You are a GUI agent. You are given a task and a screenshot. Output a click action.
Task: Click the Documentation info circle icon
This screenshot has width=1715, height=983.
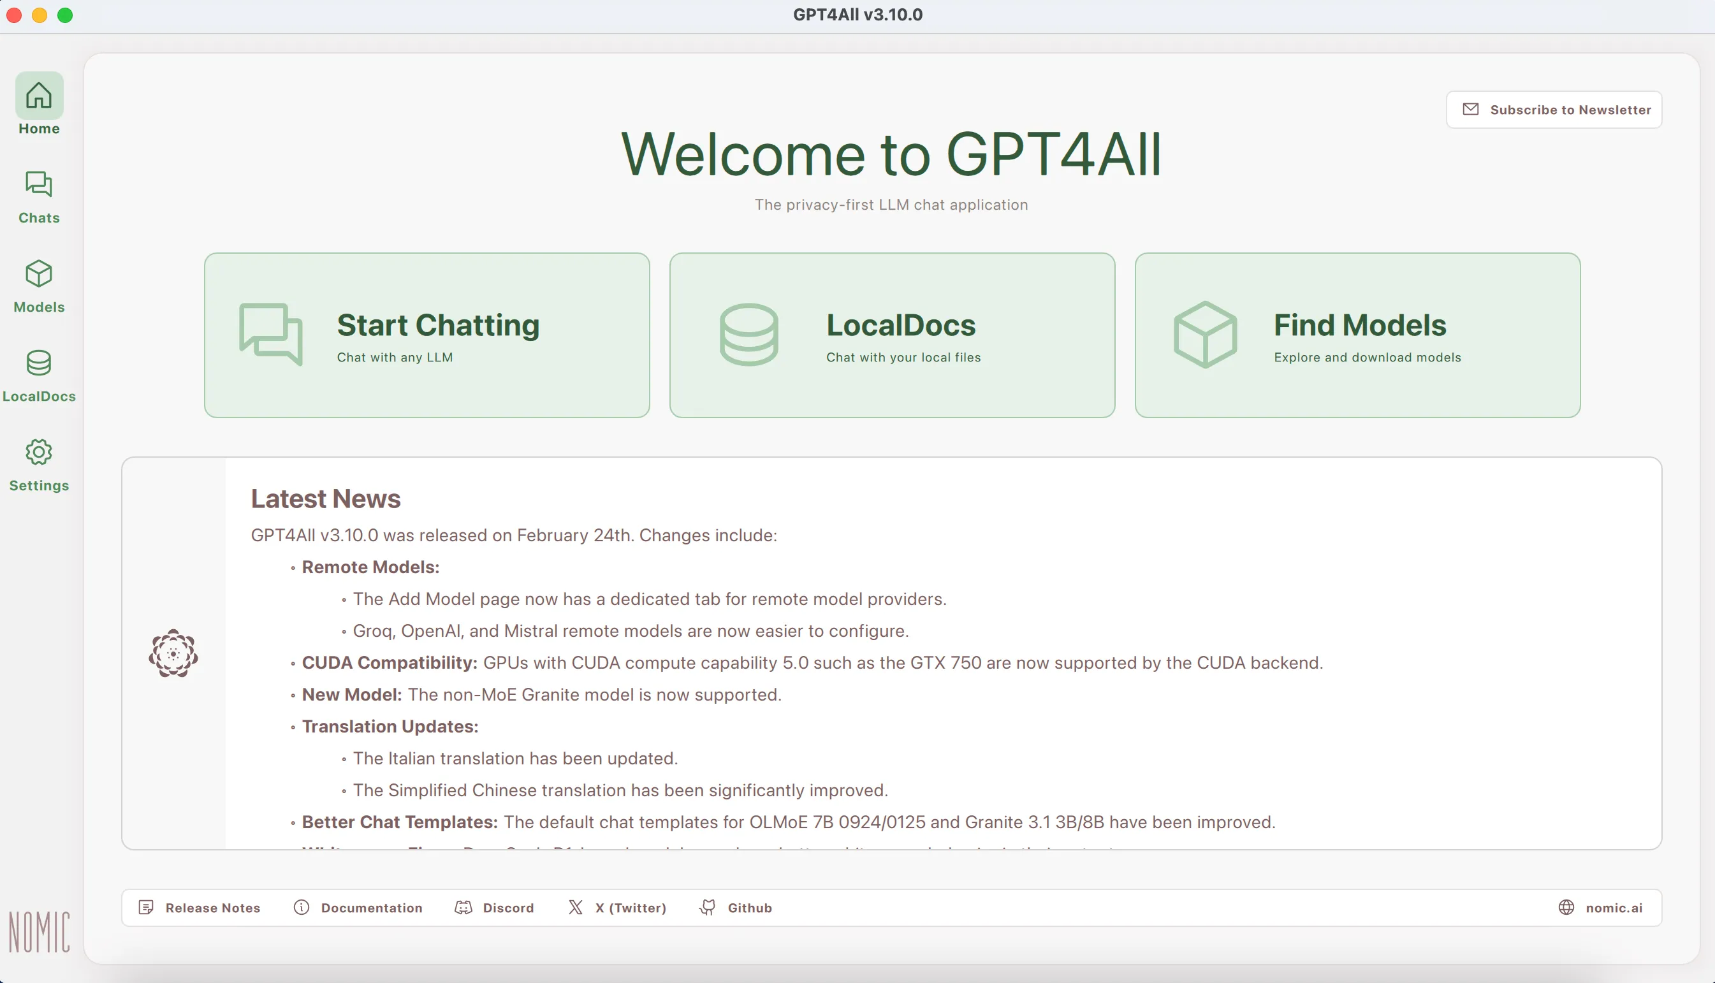(301, 907)
